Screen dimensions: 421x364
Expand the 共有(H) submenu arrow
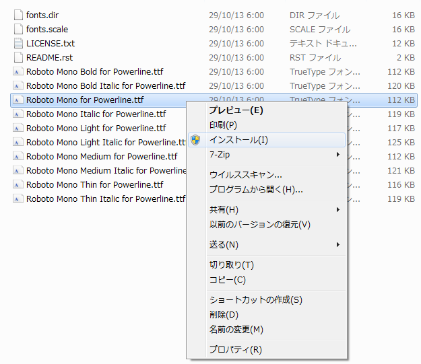tap(338, 209)
